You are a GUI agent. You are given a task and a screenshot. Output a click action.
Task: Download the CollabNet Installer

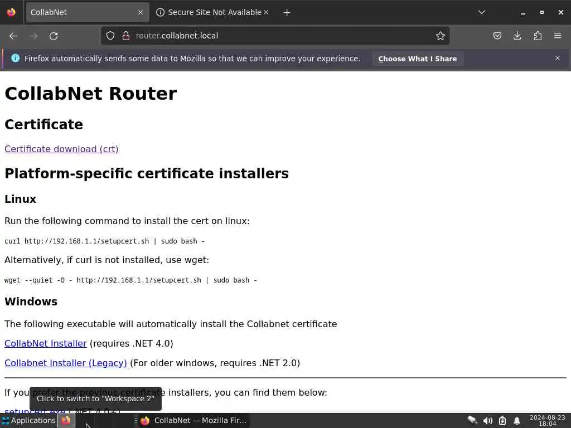pos(46,343)
